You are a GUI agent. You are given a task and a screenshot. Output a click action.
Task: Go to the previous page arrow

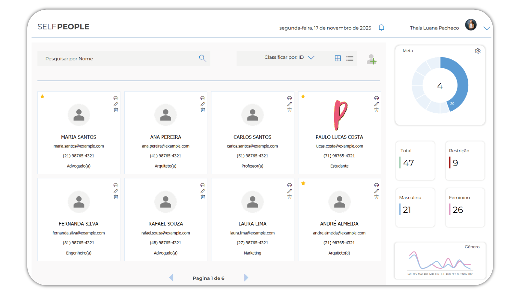171,278
